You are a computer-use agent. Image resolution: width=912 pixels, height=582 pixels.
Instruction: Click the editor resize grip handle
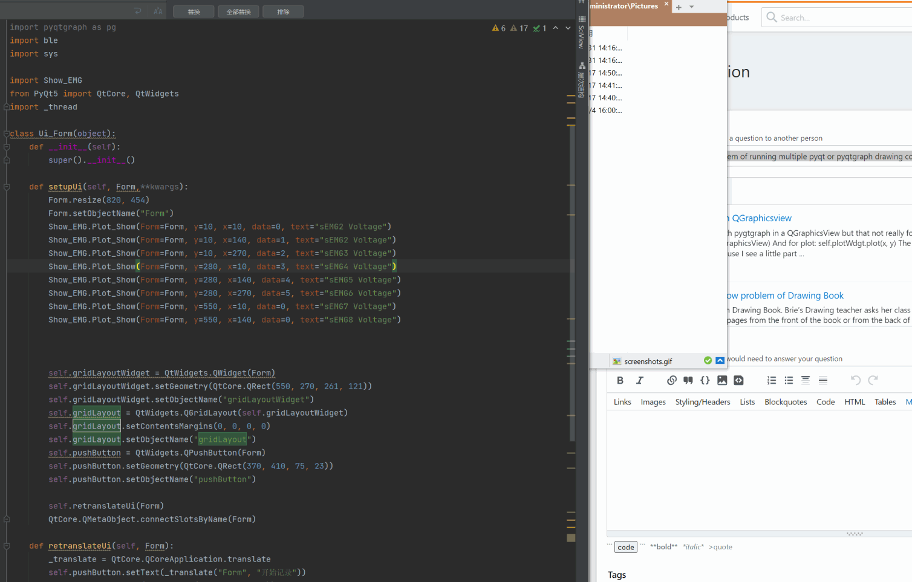[855, 534]
